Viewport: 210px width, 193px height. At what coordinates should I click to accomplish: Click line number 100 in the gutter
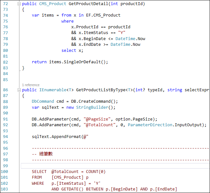click(x=4, y=172)
